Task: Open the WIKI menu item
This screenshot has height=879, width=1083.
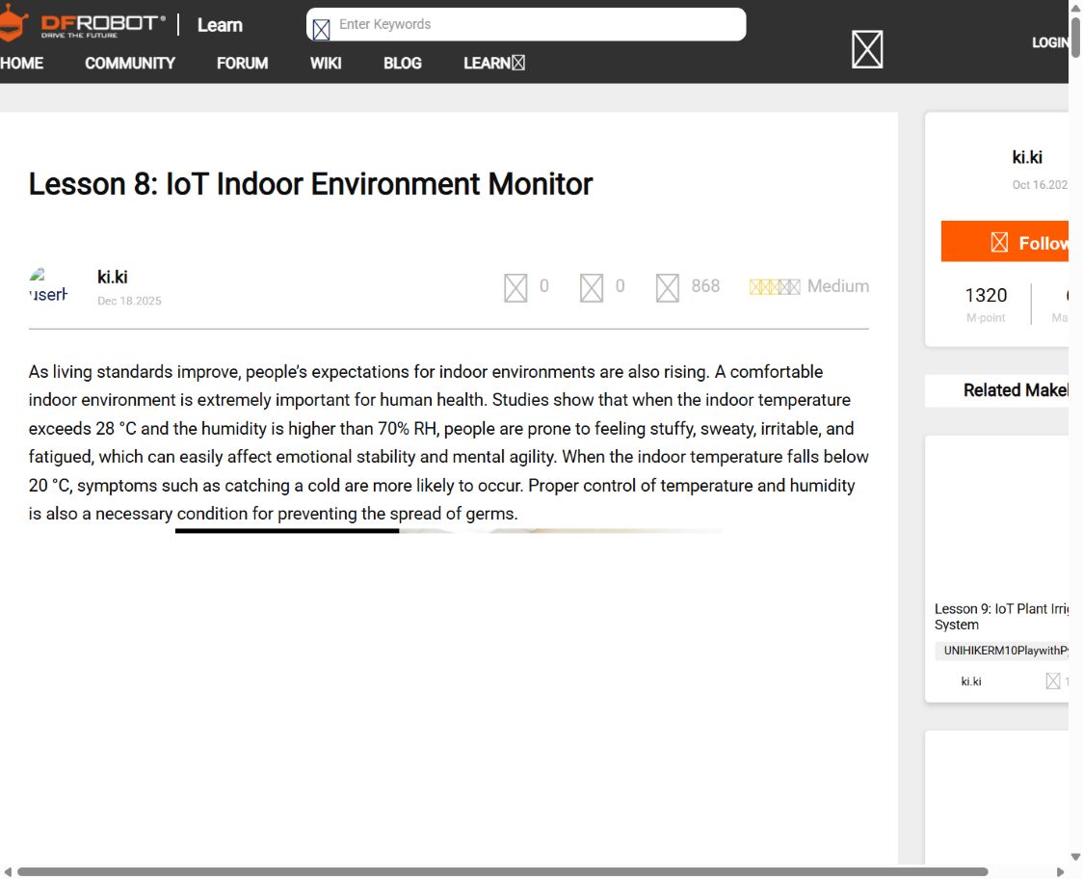Action: pyautogui.click(x=326, y=63)
